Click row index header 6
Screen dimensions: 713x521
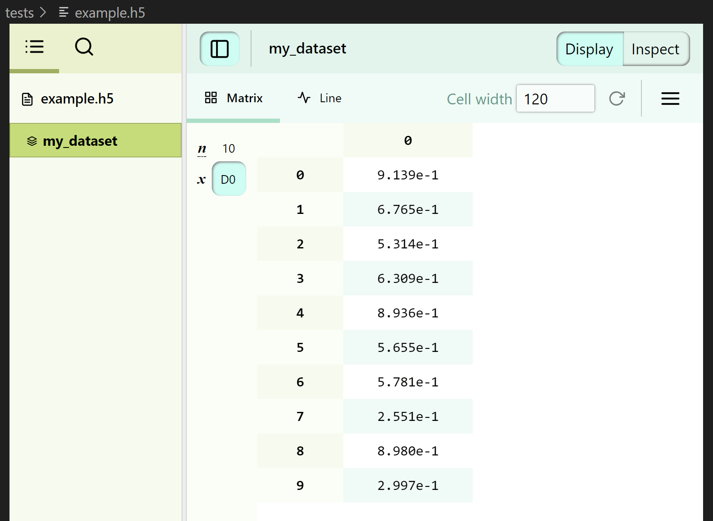click(300, 382)
